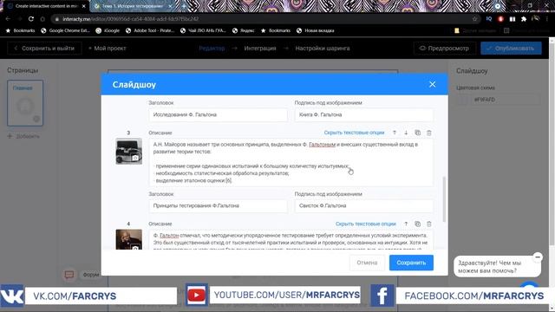Duplicate slide 4 using the copy icon

point(418,224)
